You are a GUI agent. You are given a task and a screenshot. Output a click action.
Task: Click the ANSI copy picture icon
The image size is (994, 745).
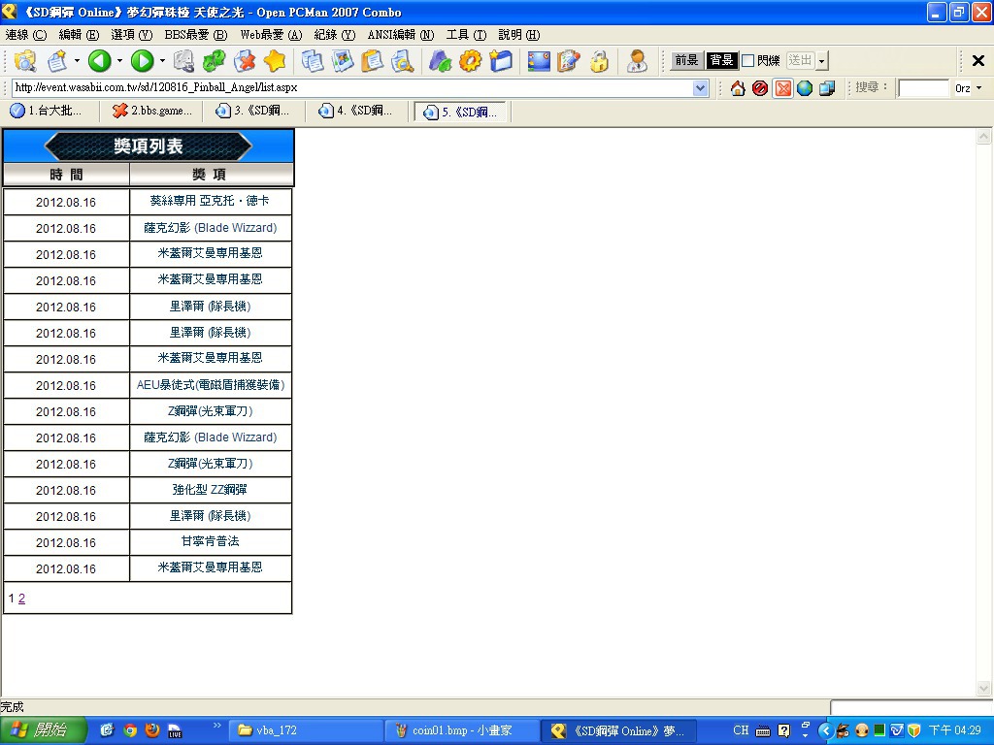tap(343, 61)
